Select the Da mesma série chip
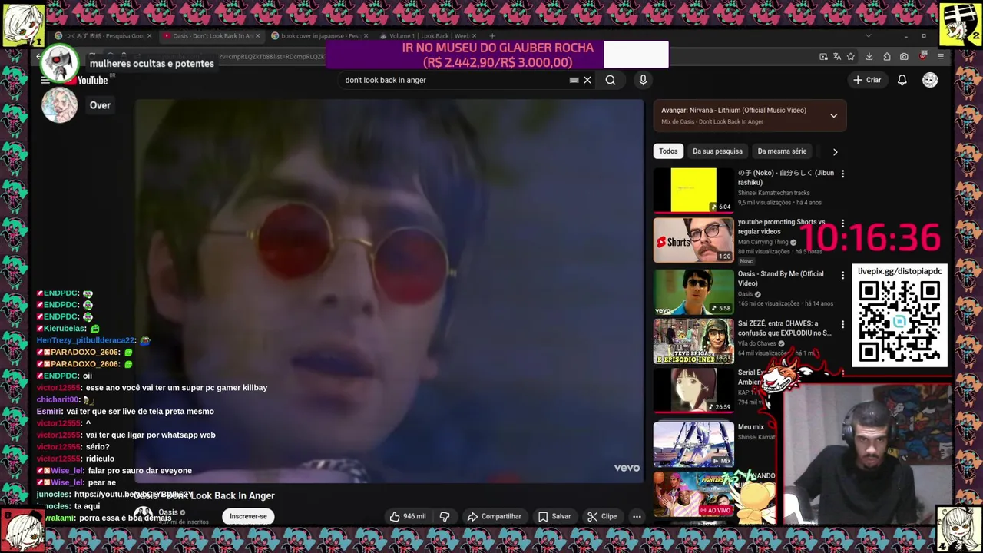Screen dimensions: 983x553 [x=782, y=151]
